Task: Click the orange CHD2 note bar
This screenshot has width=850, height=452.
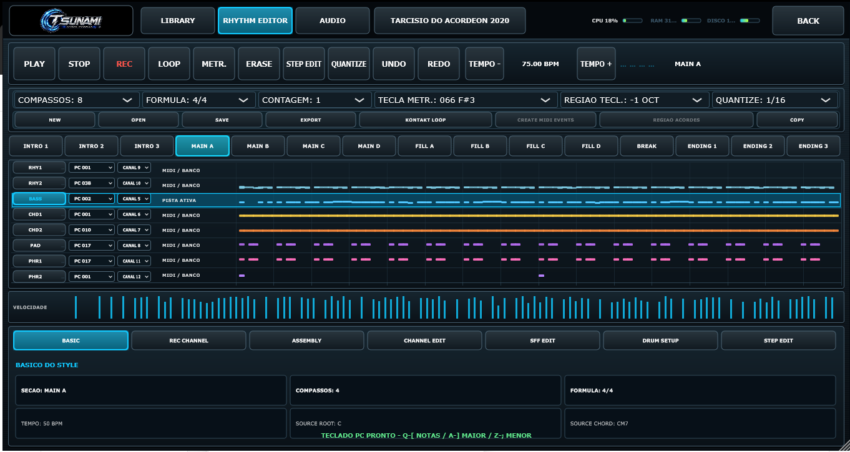Action: coord(539,230)
